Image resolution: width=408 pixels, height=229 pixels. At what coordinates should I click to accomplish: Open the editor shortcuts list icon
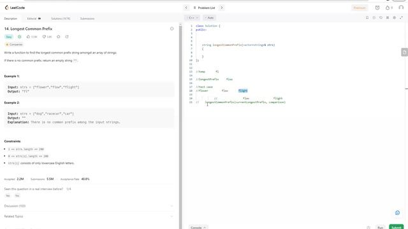(x=388, y=18)
